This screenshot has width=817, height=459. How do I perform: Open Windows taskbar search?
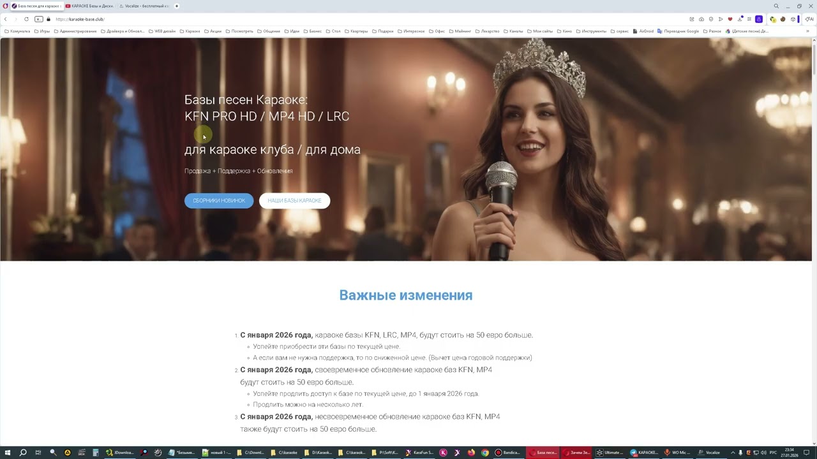pos(23,453)
